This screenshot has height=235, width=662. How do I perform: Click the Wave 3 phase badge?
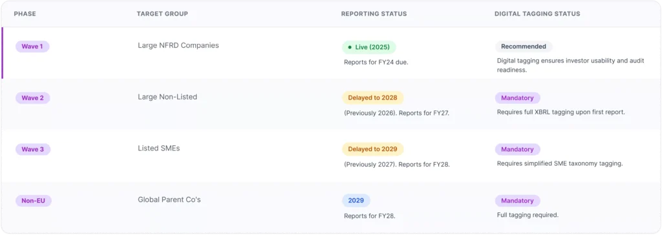click(33, 149)
